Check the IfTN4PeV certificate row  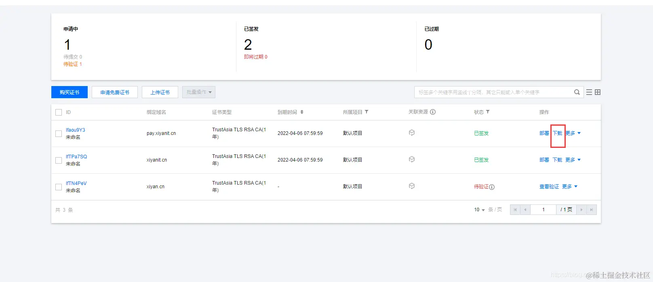tap(59, 187)
